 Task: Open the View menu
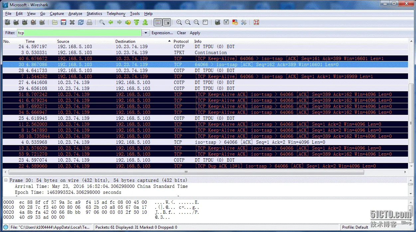point(31,14)
